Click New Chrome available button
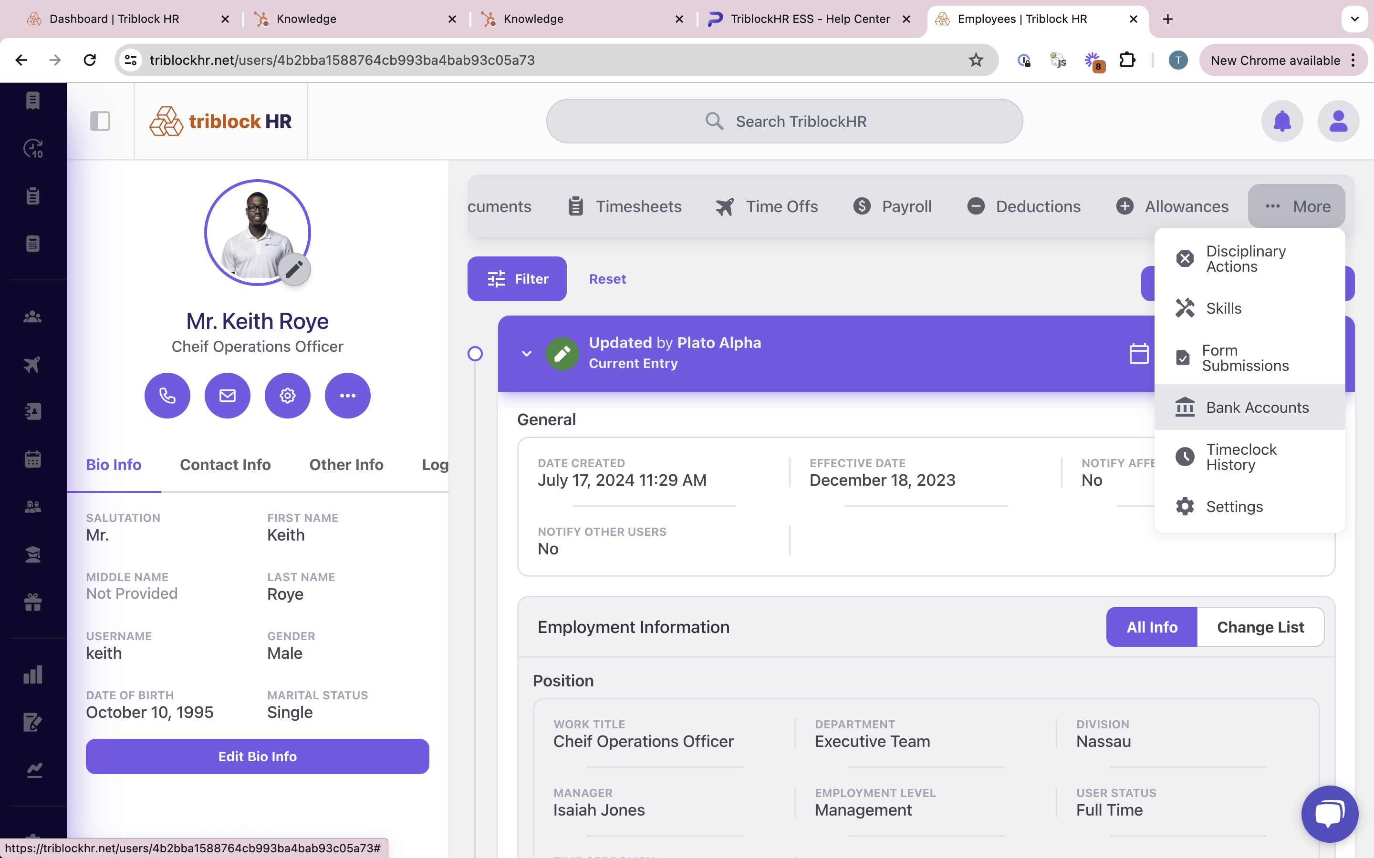 pos(1282,60)
